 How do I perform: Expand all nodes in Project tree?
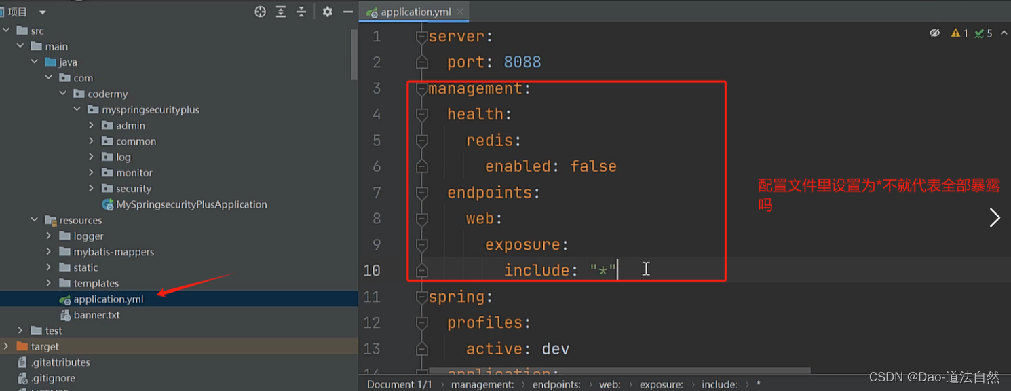(280, 11)
